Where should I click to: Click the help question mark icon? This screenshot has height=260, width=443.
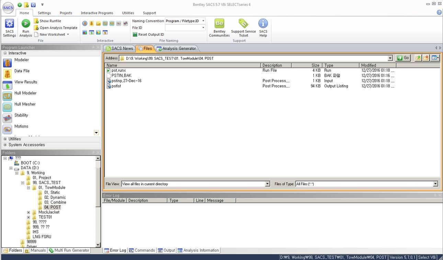439,12
